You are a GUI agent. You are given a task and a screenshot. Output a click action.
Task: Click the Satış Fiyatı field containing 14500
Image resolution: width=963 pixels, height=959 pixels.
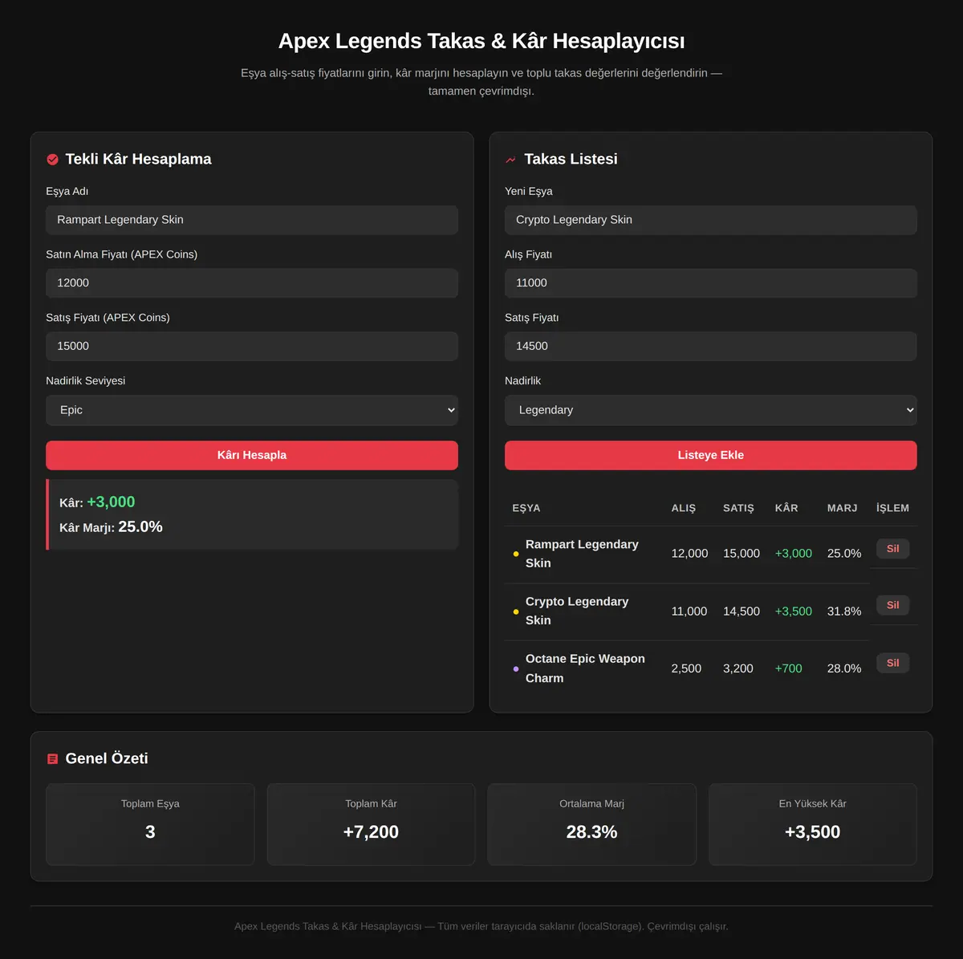(711, 347)
